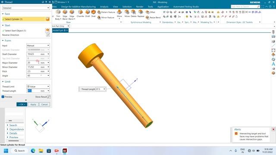Click the Thread dialog reset icon
This screenshot has height=155, width=276.
43,2
